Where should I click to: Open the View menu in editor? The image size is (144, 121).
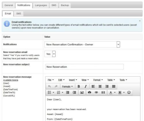click(x=85, y=80)
